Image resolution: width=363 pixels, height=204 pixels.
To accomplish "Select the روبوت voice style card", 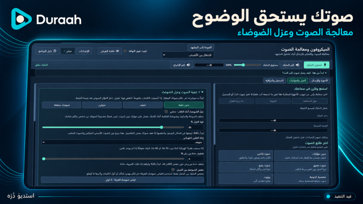I will [x=246, y=178].
